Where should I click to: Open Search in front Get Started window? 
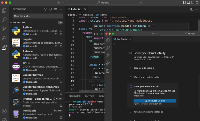pyautogui.click(x=108, y=48)
